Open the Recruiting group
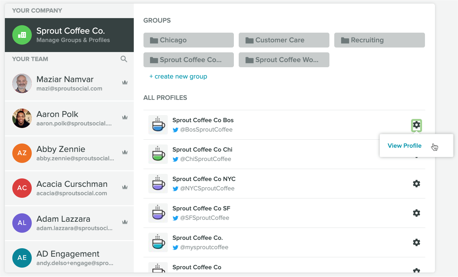 click(x=380, y=40)
